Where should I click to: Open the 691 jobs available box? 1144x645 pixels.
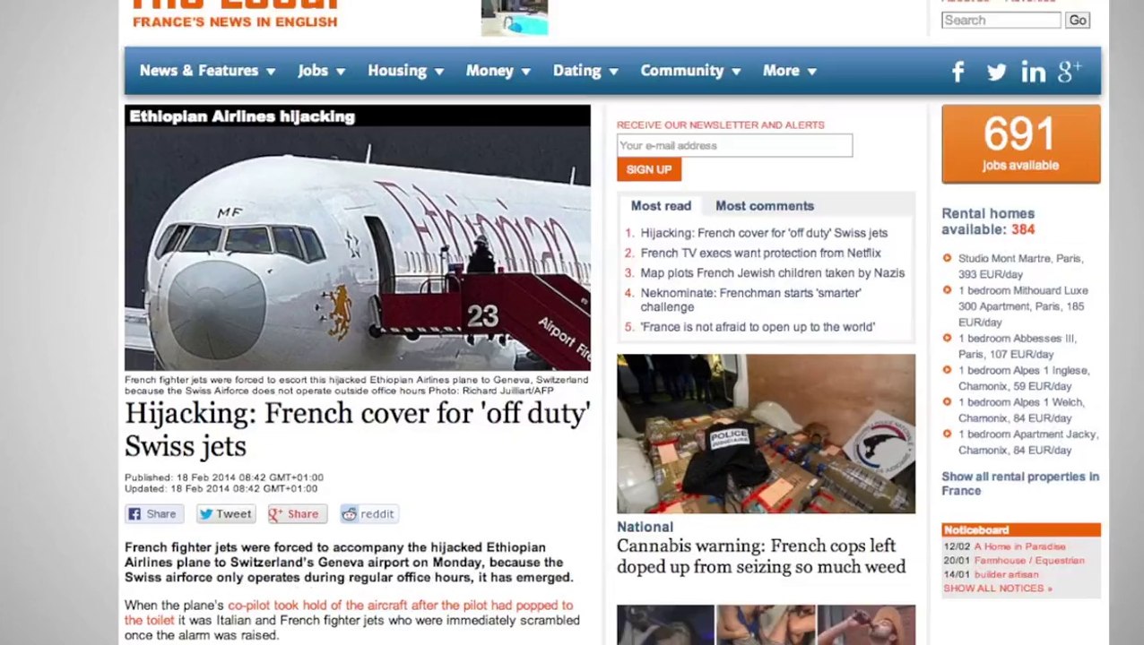pos(1020,144)
